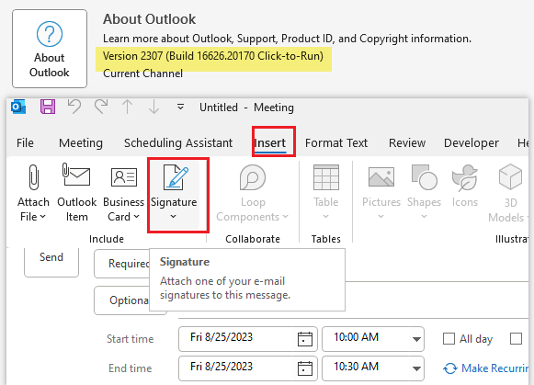
Task: Undo the last action
Action: tap(74, 107)
